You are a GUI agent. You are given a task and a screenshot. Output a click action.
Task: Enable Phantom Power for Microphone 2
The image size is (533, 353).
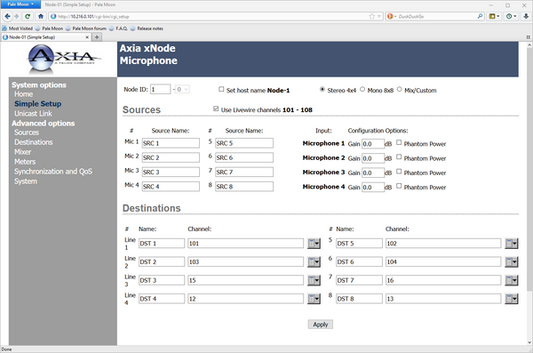pos(399,157)
